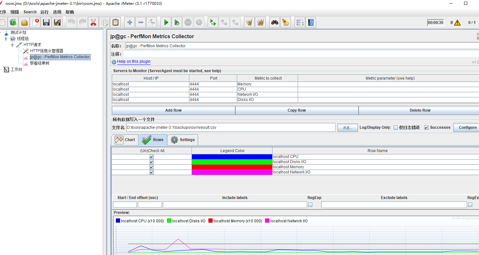Toggle RegExp checkbox for Exclude labels
The height and width of the screenshot is (255, 479).
tap(470, 205)
